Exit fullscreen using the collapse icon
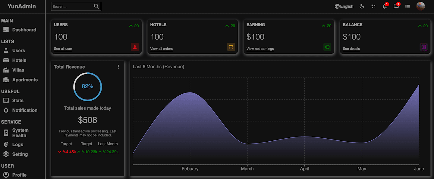 373,6
